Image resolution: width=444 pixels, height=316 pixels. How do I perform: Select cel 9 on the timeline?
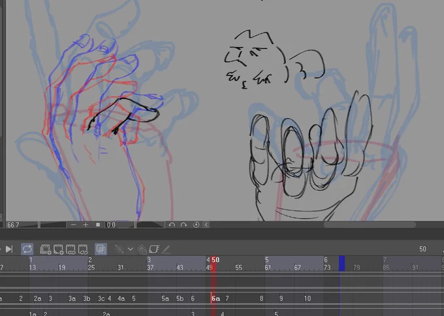pos(281,298)
